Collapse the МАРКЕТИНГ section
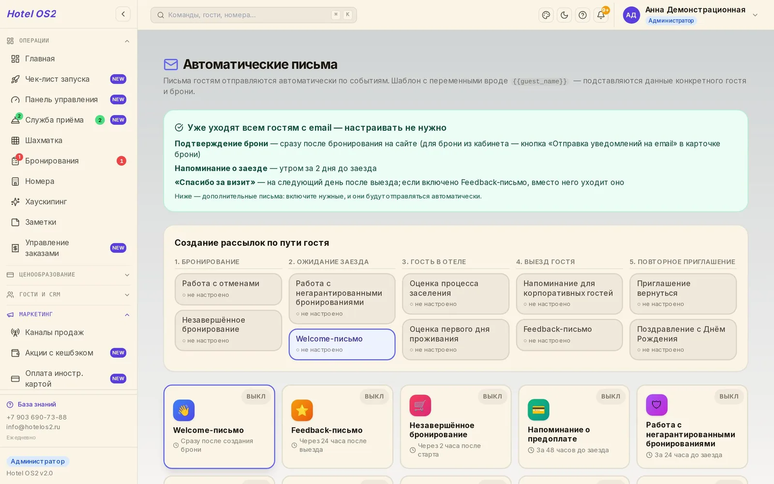 coord(68,314)
